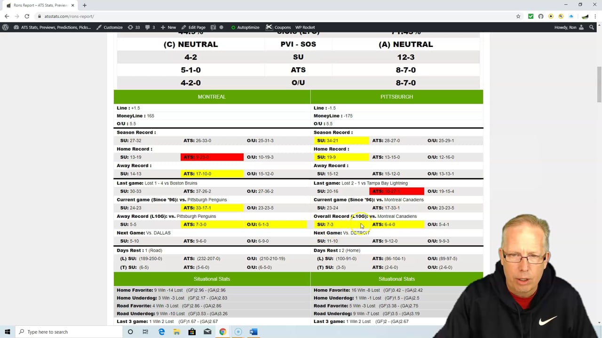Image resolution: width=602 pixels, height=338 pixels.
Task: Reload the page with browser refresh icon
Action: point(28,16)
